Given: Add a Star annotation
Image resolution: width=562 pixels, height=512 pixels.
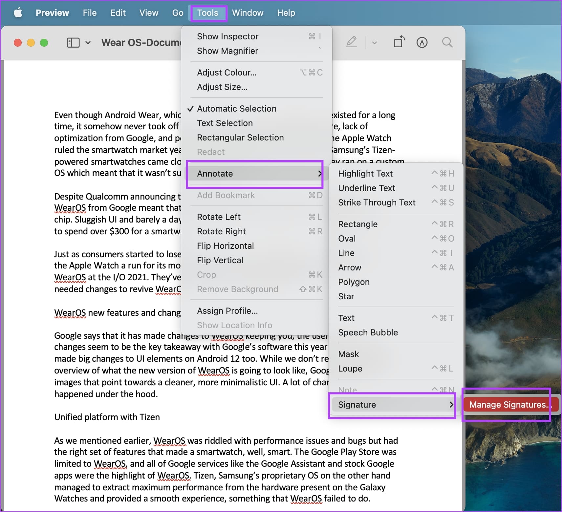Looking at the screenshot, I should pyautogui.click(x=396, y=296).
